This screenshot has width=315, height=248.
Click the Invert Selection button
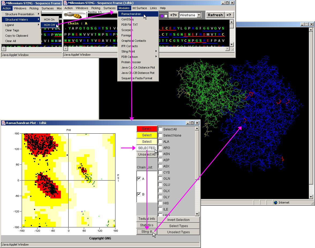[178, 220]
